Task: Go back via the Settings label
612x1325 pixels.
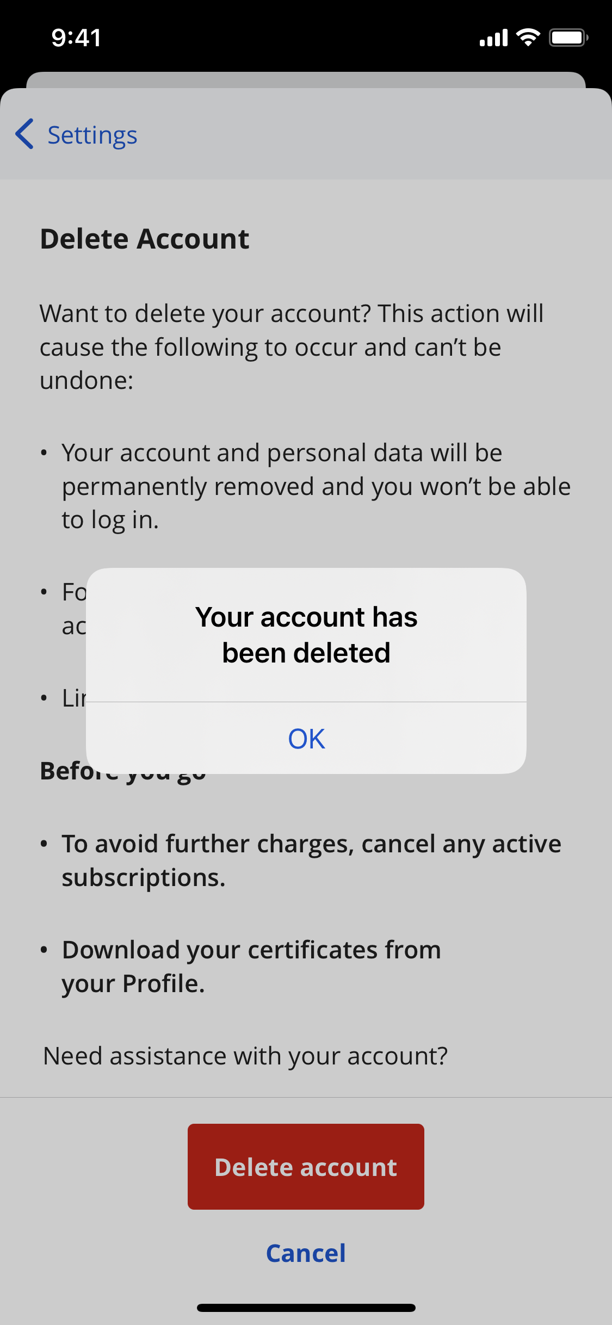Action: click(92, 135)
